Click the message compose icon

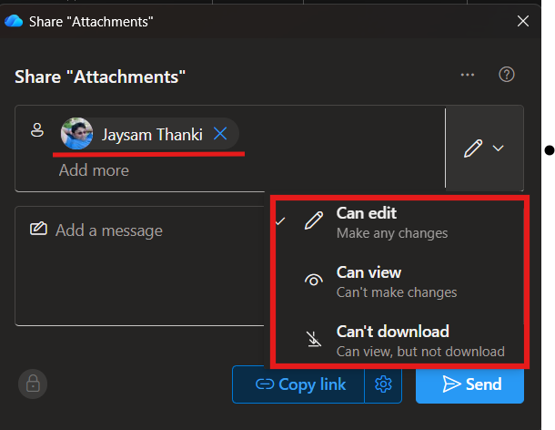pyautogui.click(x=38, y=230)
